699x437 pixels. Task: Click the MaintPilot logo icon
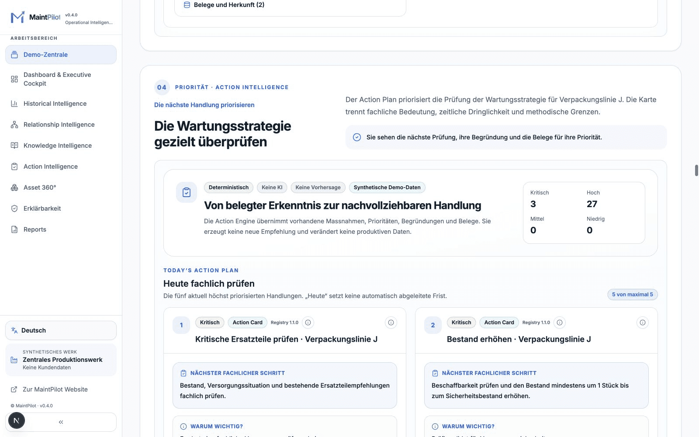(17, 17)
